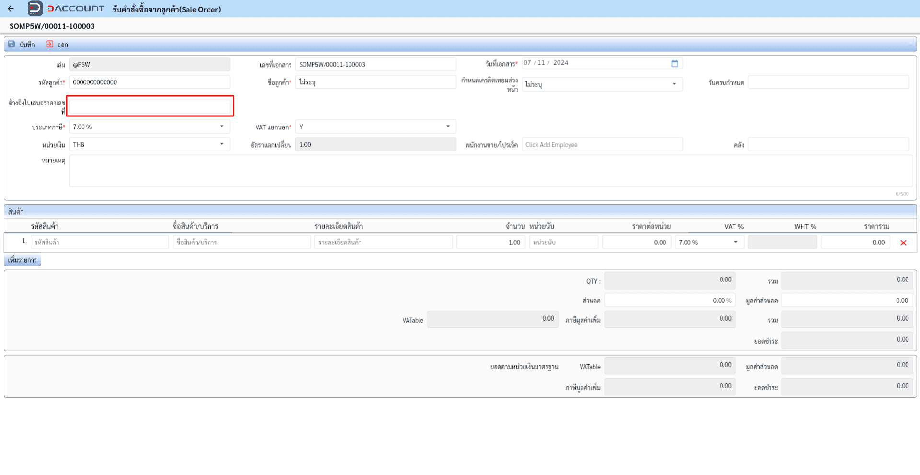
Task: Click the book field @P5W
Action: click(x=150, y=65)
